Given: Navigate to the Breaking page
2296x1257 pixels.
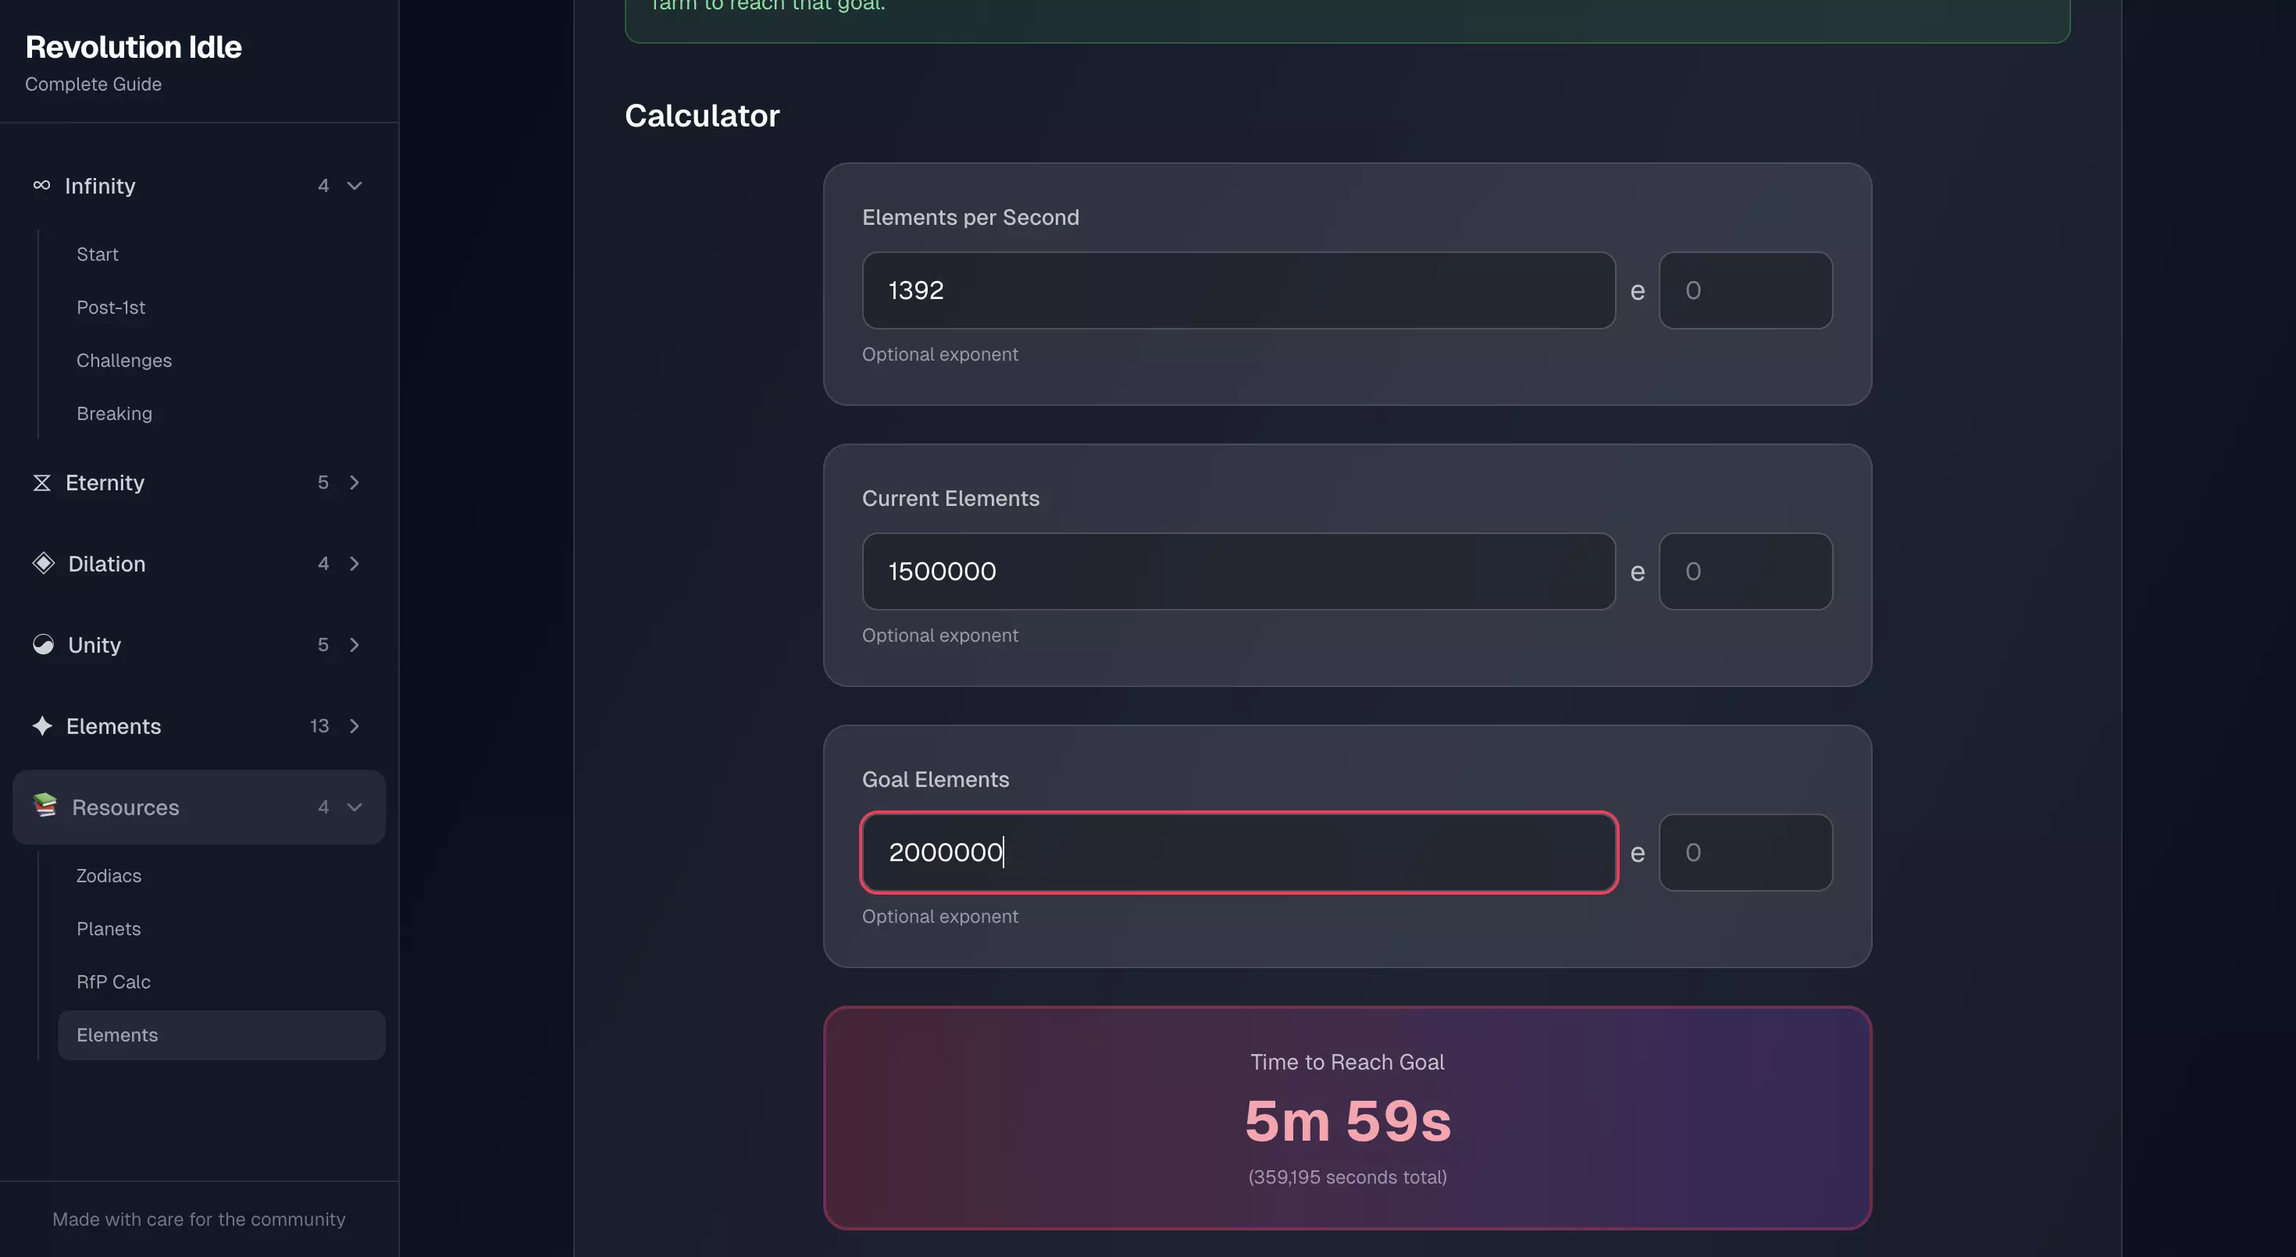Looking at the screenshot, I should pos(114,413).
